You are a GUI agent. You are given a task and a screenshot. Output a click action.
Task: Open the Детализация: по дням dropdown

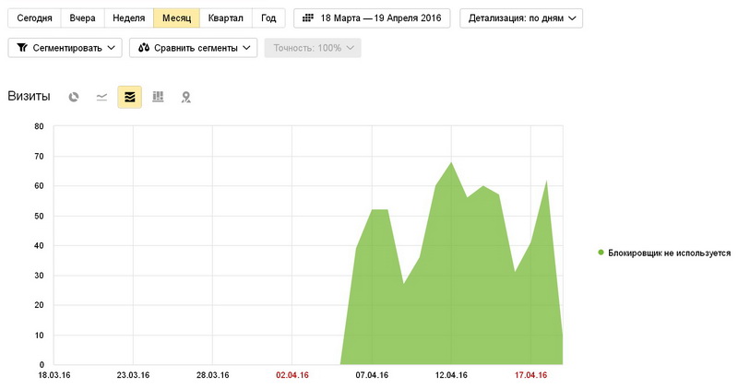click(521, 18)
